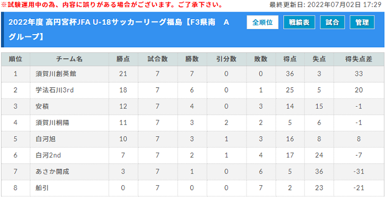386x199 pixels.
Task: Click team name 須賀川桐陽
Action: (x=52, y=123)
